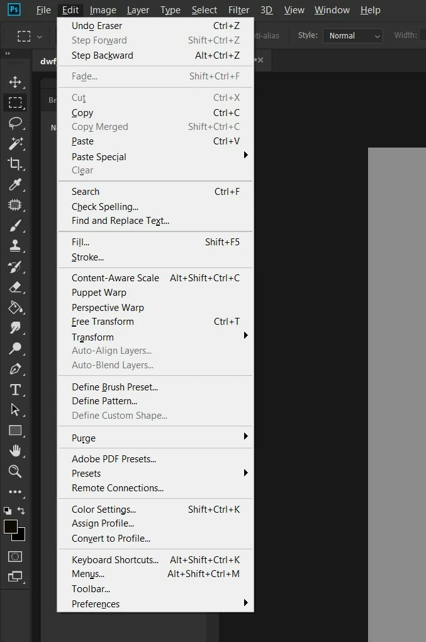Swap foreground and background colors
The image size is (426, 642).
[21, 511]
